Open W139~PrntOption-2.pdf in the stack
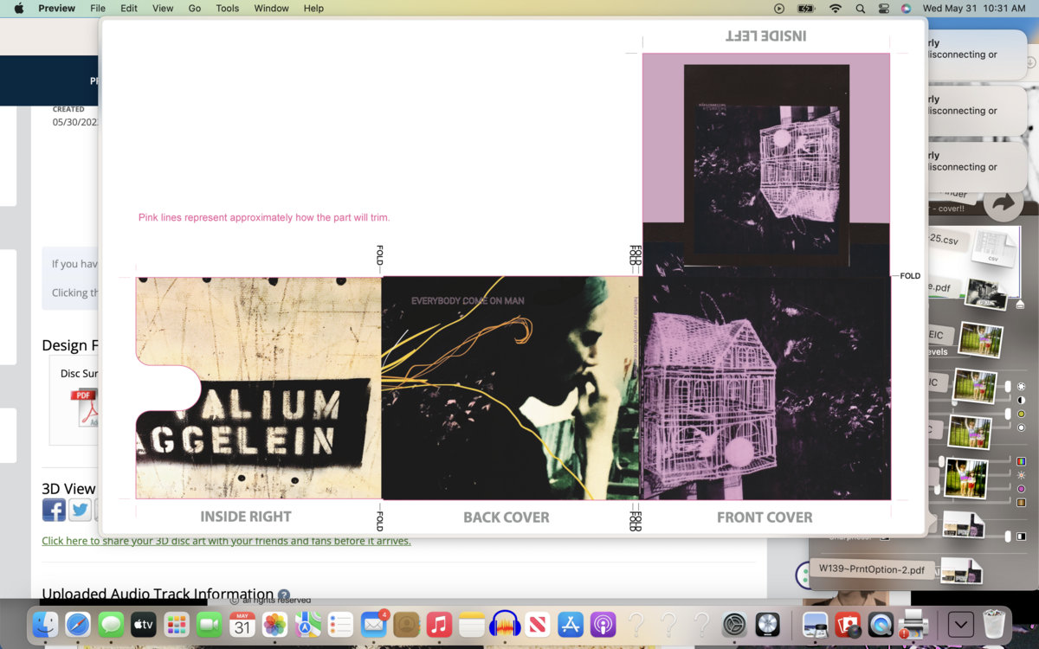 point(872,570)
